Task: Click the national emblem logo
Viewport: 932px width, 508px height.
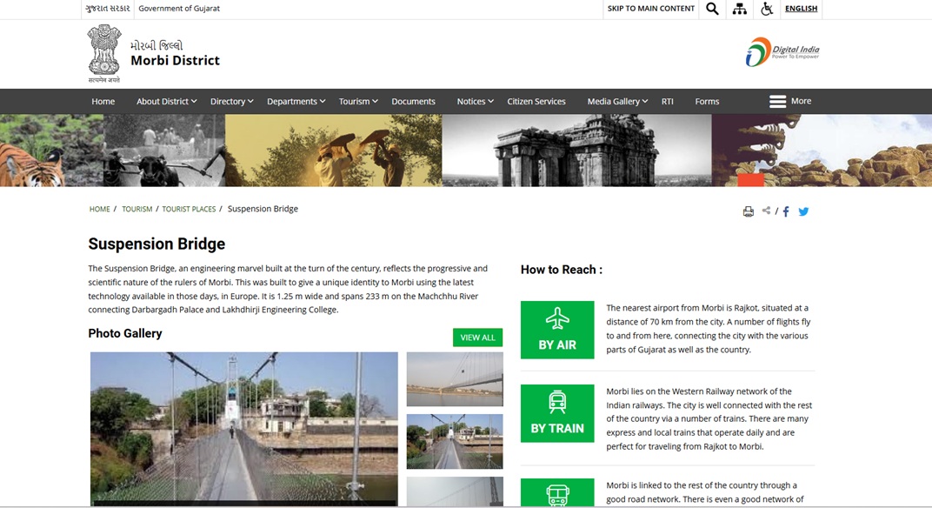Action: 104,52
